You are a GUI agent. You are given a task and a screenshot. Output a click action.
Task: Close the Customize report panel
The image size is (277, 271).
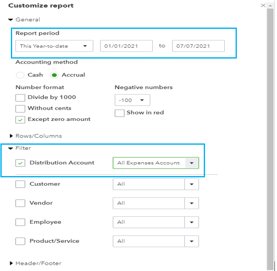(263, 5)
